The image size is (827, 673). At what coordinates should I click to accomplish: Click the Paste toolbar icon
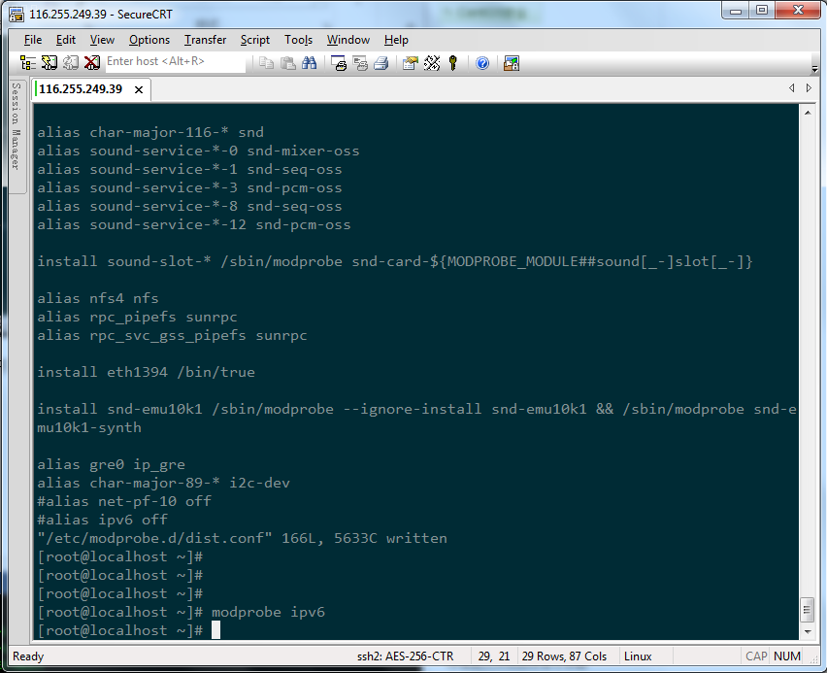288,62
